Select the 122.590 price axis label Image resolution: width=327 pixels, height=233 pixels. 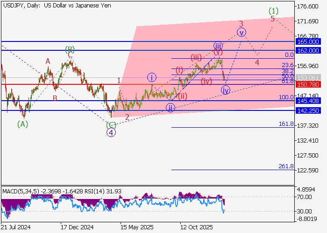[x=307, y=171]
